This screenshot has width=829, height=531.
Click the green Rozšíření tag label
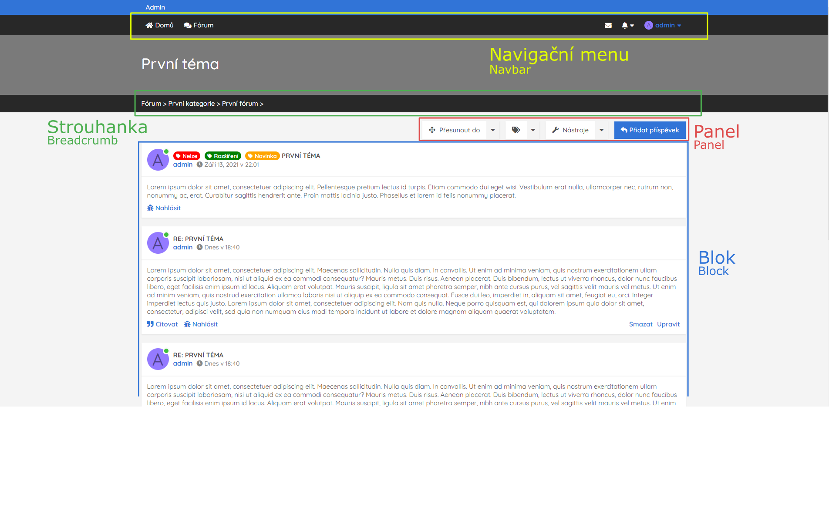222,156
